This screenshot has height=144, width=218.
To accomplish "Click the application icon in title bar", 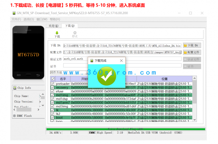I will click(14, 13).
